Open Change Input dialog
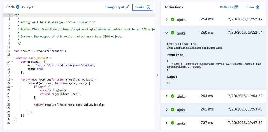 (x=114, y=7)
